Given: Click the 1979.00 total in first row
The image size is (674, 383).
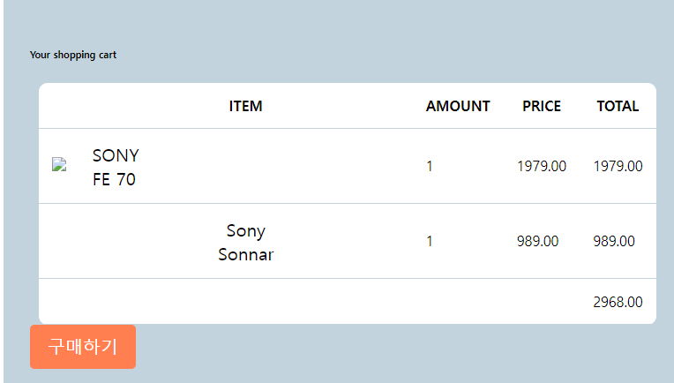Looking at the screenshot, I should pyautogui.click(x=618, y=167).
